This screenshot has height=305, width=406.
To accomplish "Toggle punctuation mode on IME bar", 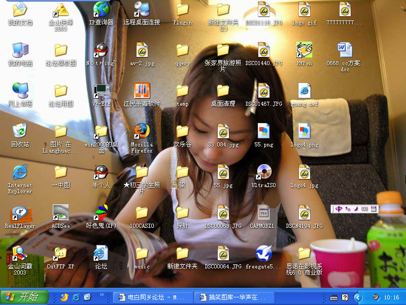I will [348, 209].
